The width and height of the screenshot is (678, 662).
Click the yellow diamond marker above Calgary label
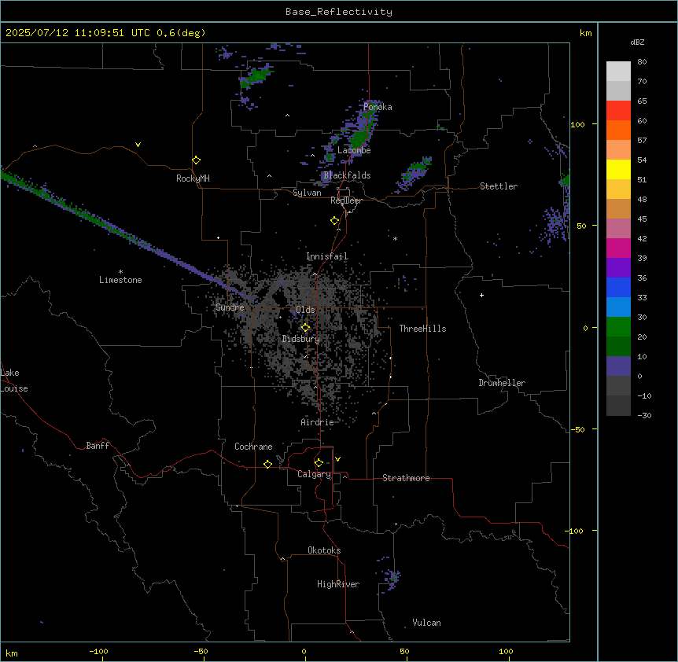(319, 463)
